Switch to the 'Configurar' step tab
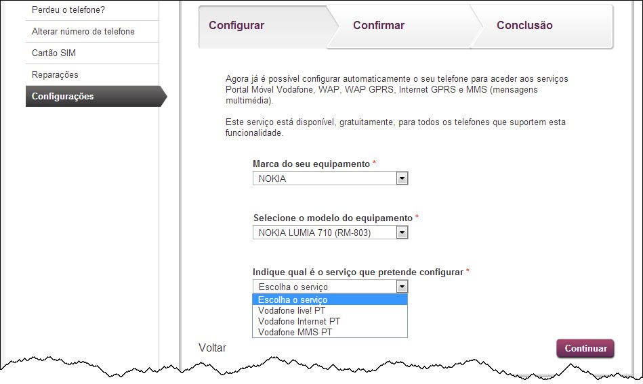 236,26
